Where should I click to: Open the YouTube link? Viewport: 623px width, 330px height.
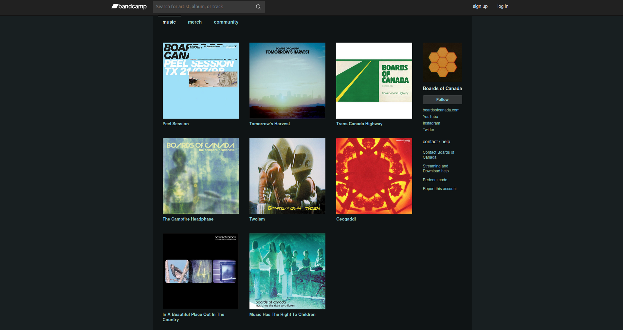point(430,117)
